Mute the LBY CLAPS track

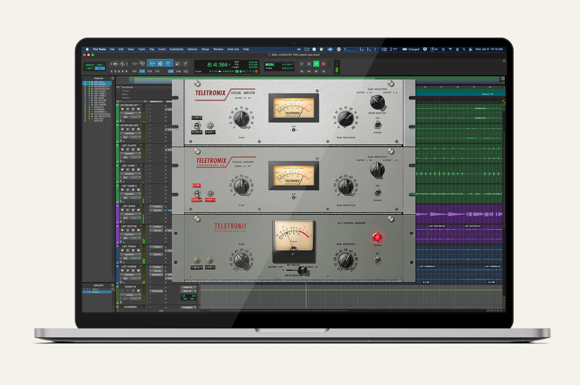pos(138,149)
